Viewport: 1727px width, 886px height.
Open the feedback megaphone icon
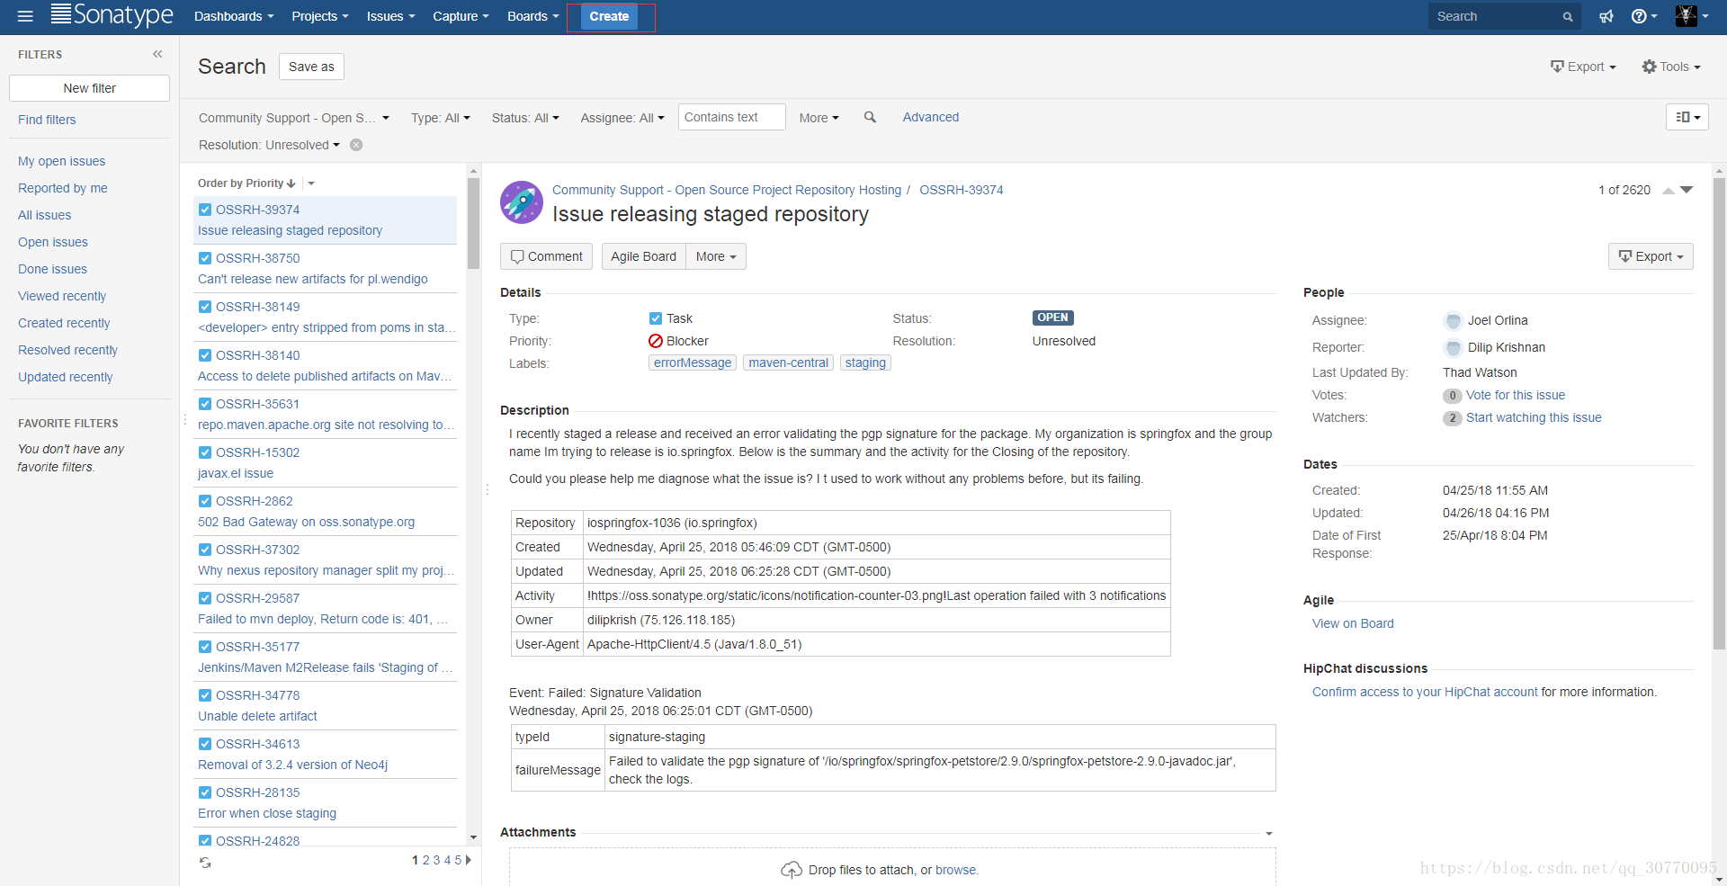point(1606,16)
